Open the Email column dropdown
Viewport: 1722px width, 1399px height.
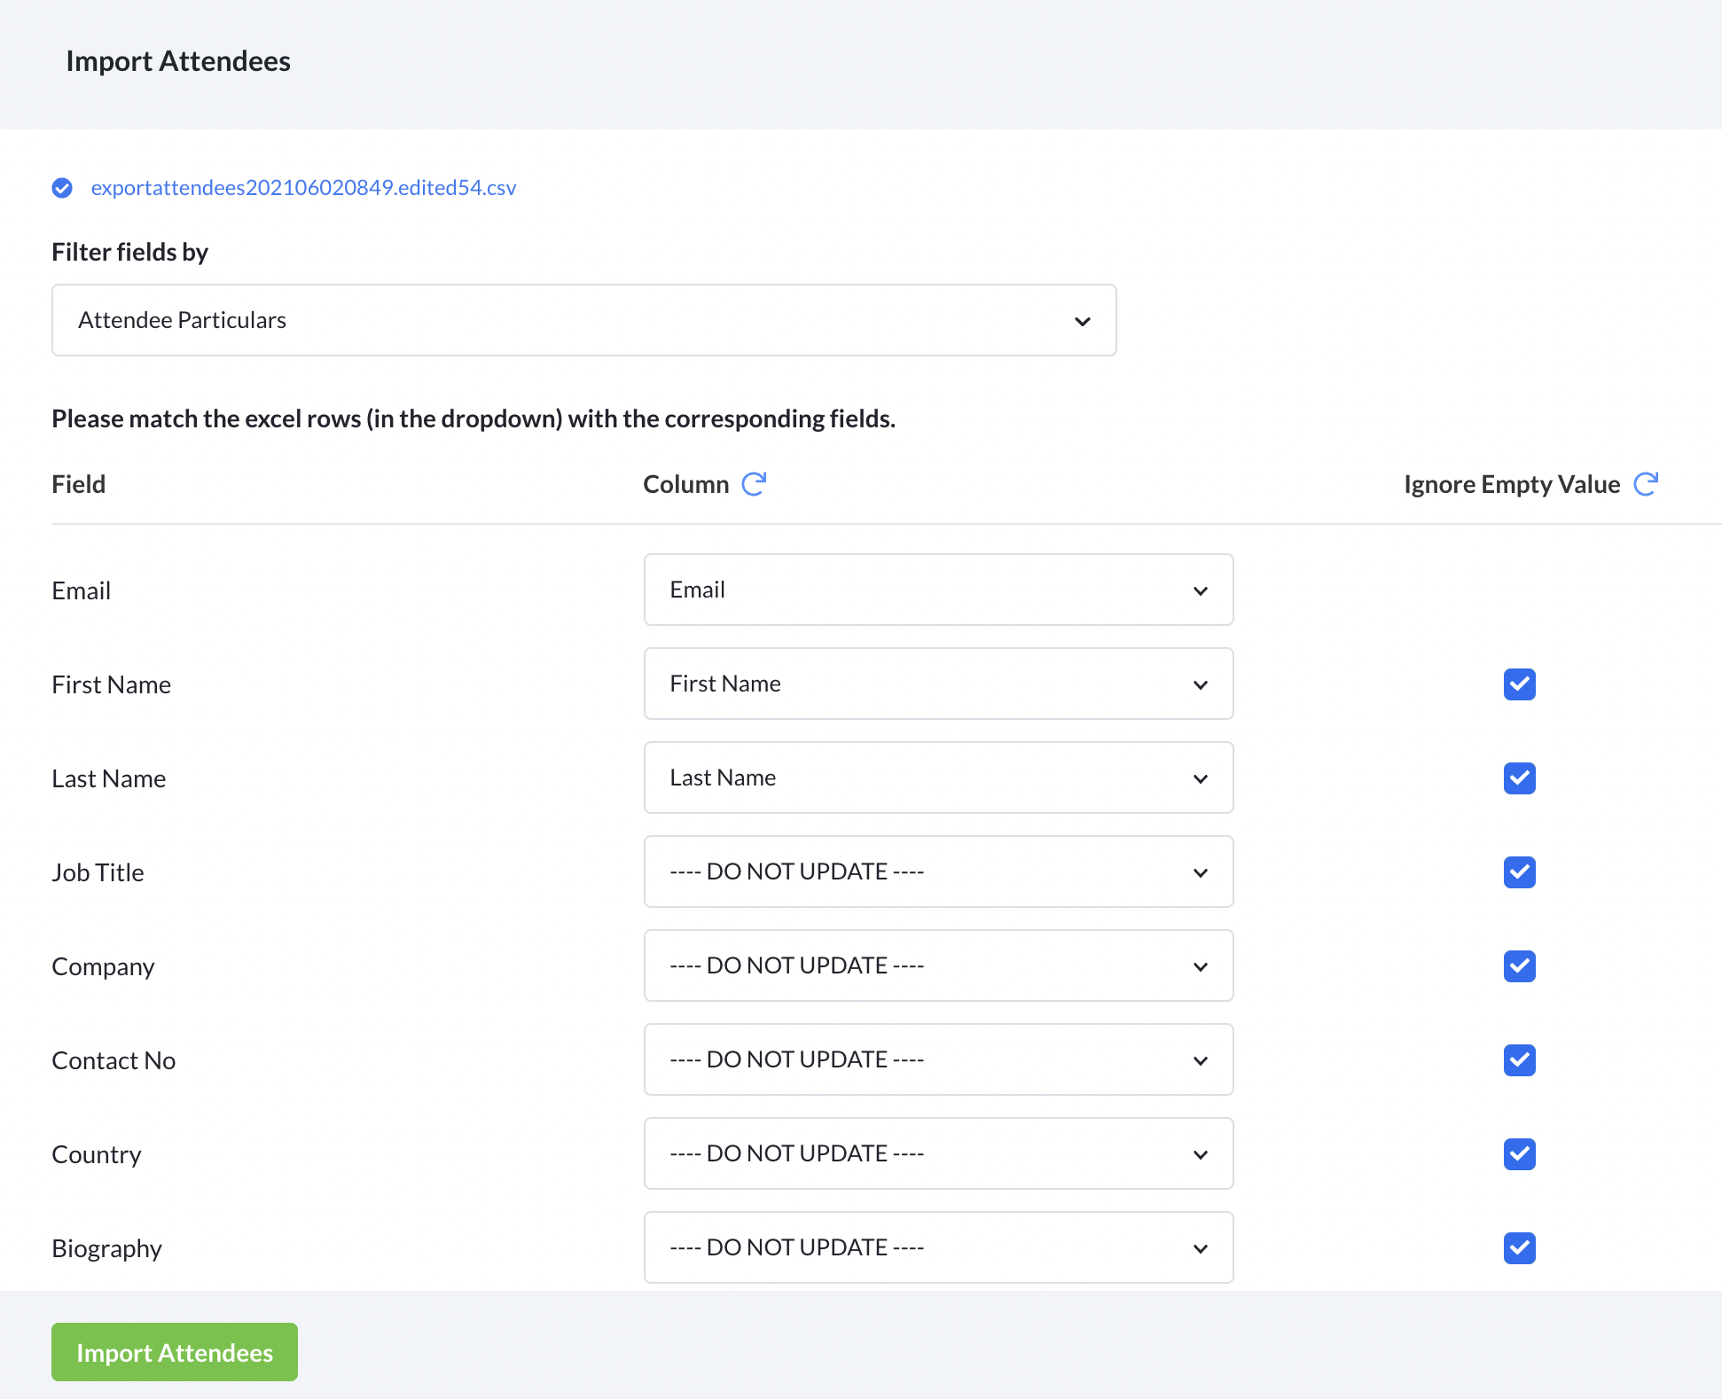point(938,590)
